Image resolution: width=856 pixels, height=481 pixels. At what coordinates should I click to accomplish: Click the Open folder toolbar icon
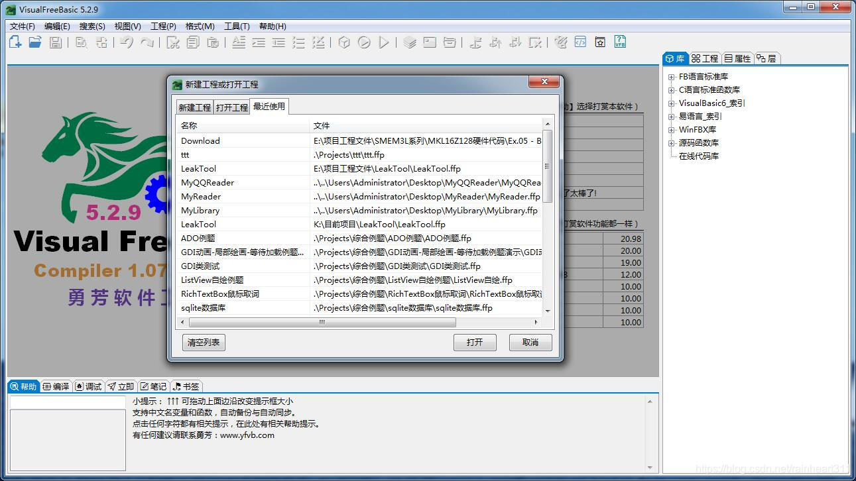pos(35,42)
